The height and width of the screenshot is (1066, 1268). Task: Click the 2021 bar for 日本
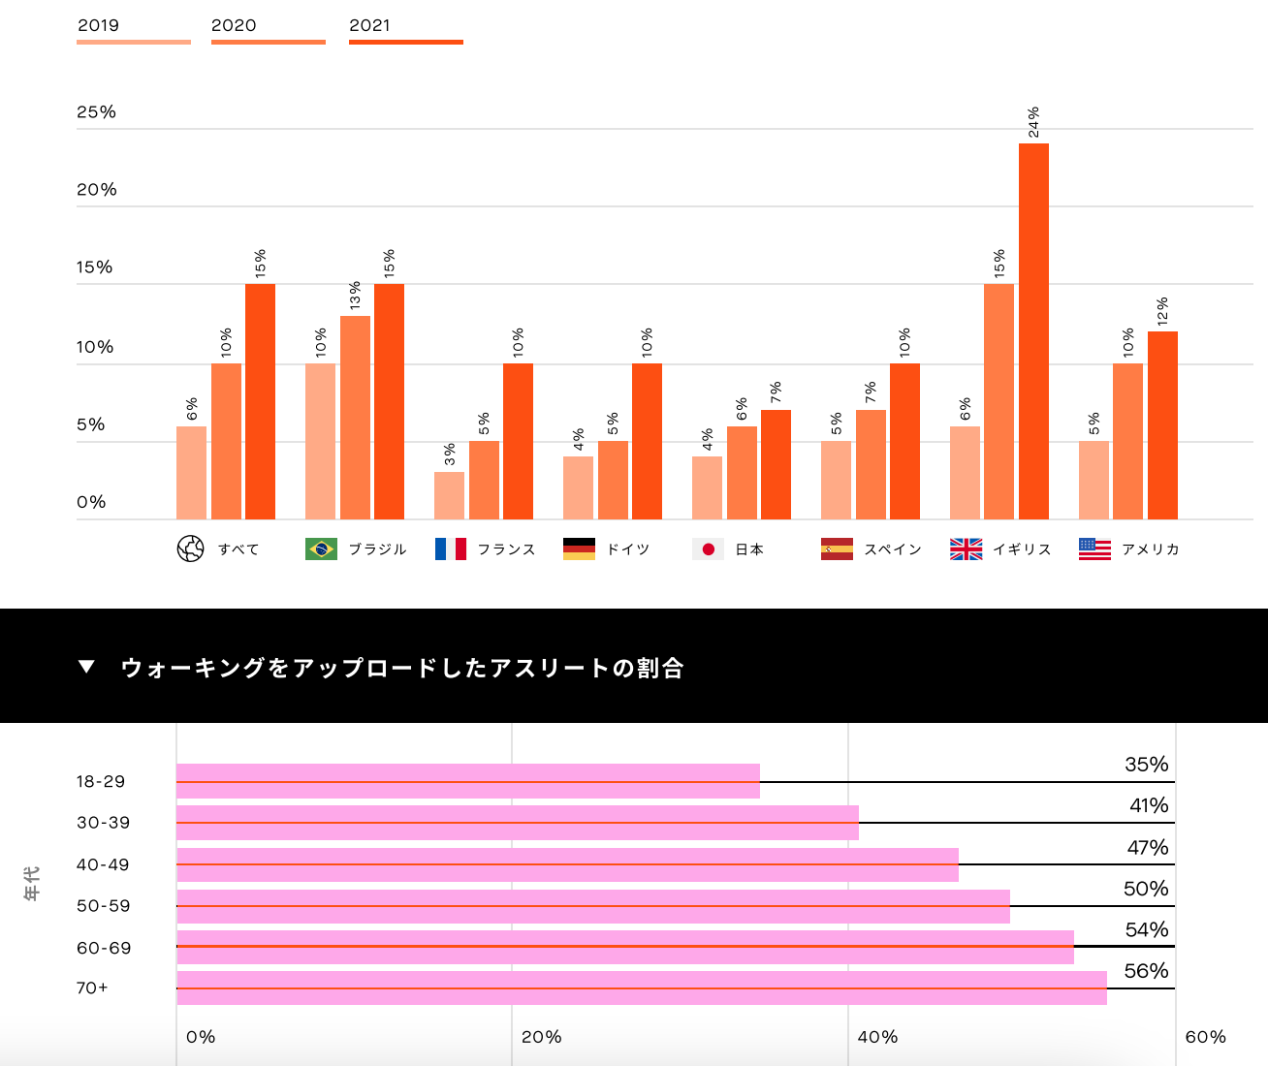(x=776, y=465)
